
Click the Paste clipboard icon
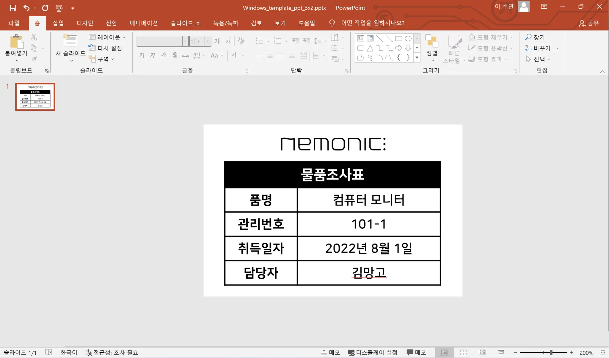(x=16, y=41)
